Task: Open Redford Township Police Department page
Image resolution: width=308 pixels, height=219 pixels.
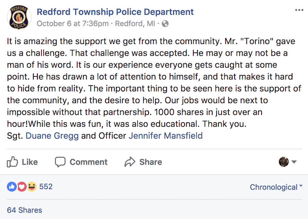Action: coord(115,12)
